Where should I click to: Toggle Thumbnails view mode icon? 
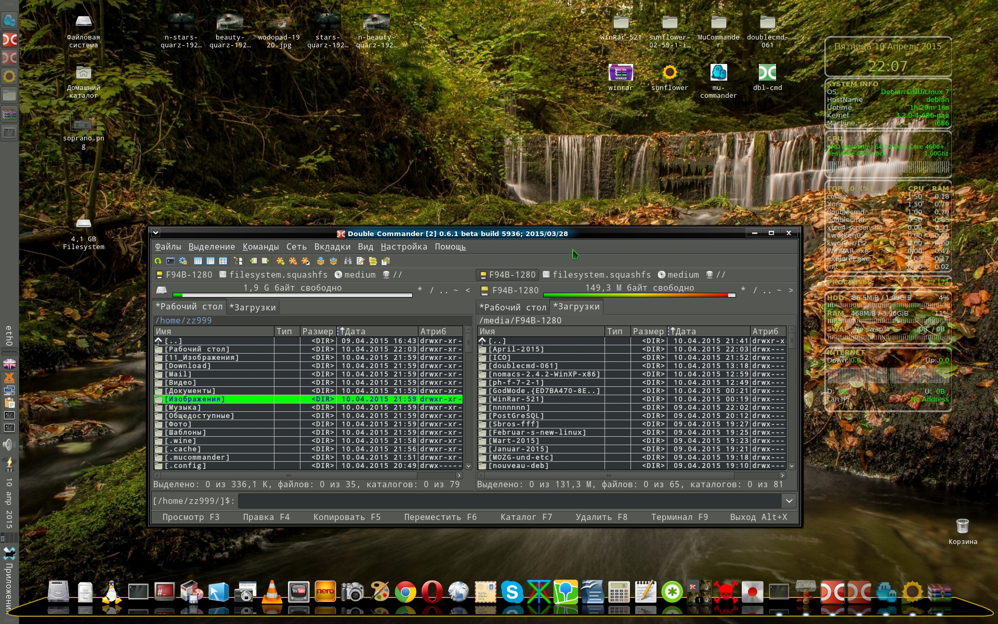[x=223, y=261]
